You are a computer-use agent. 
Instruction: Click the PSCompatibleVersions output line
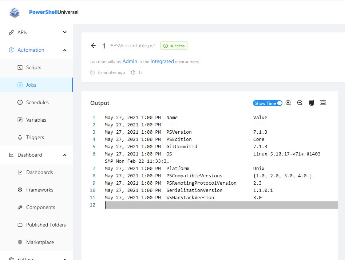(221, 176)
